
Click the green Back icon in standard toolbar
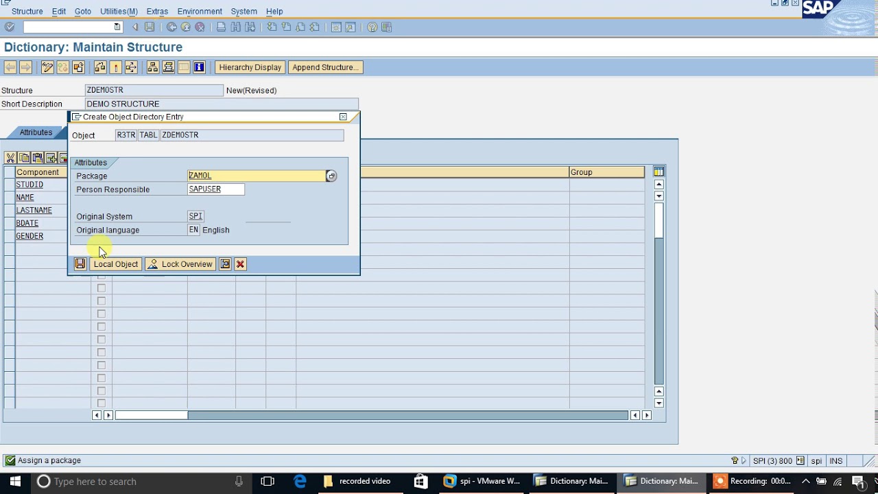(x=171, y=27)
